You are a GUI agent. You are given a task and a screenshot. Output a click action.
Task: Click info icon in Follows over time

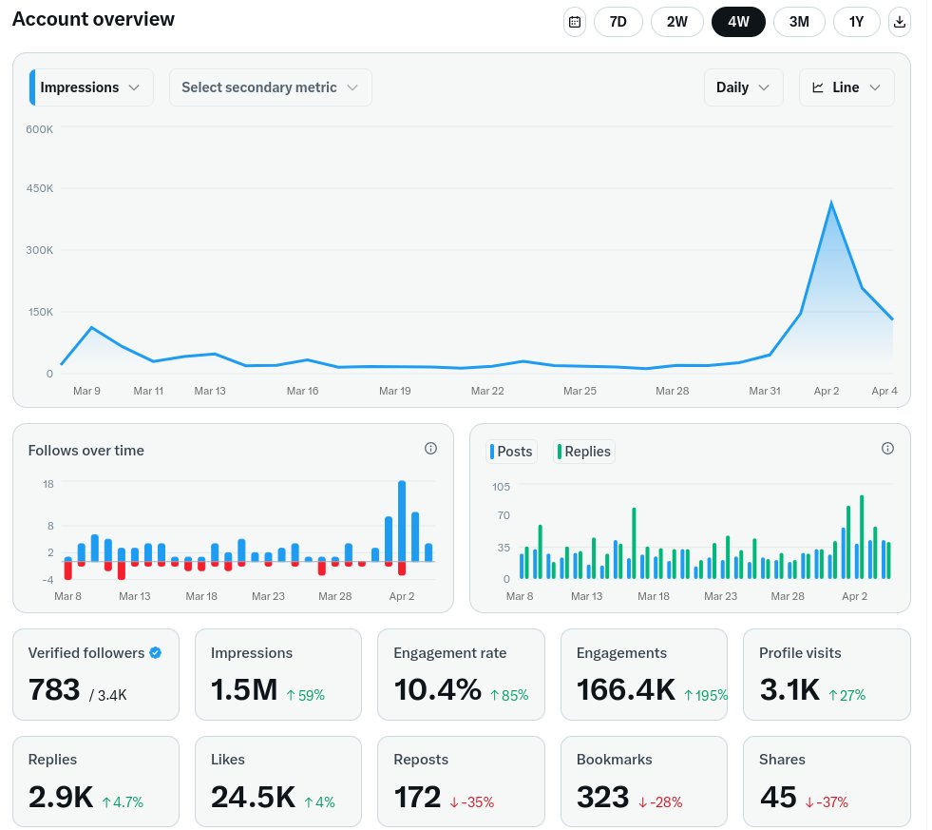(x=432, y=451)
